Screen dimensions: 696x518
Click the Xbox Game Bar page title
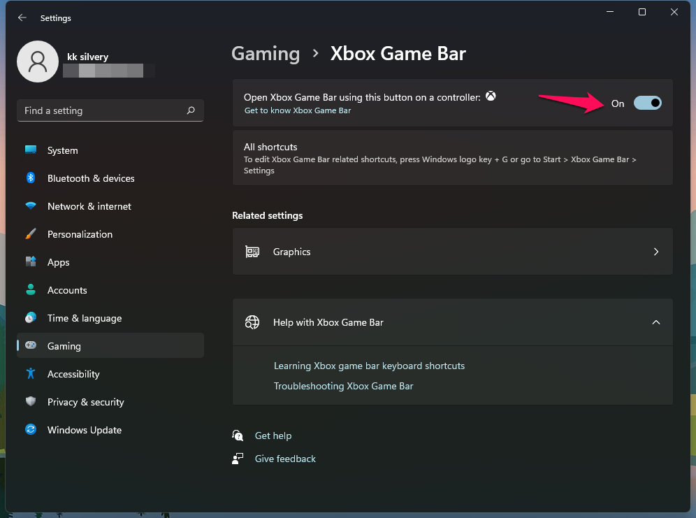tap(398, 54)
